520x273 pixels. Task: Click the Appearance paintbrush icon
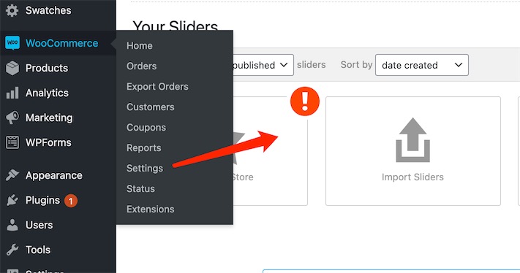tap(12, 175)
